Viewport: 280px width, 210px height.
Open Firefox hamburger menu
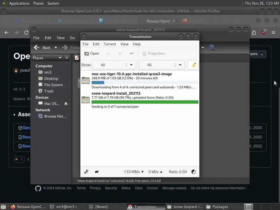[x=273, y=33]
